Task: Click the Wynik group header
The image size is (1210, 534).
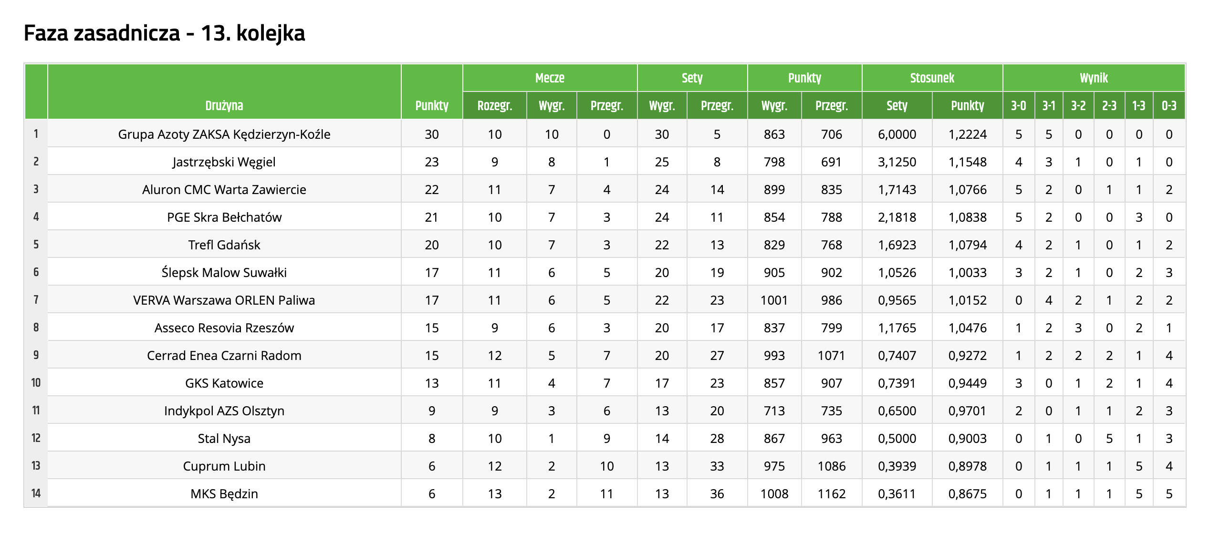Action: click(1094, 78)
